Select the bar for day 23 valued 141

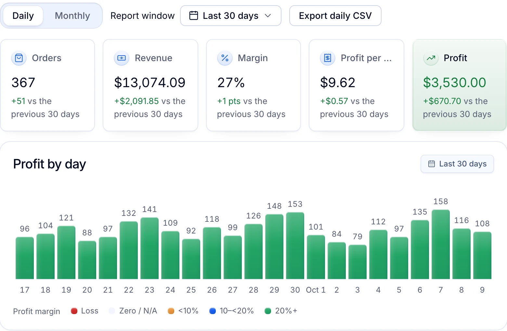(x=149, y=248)
